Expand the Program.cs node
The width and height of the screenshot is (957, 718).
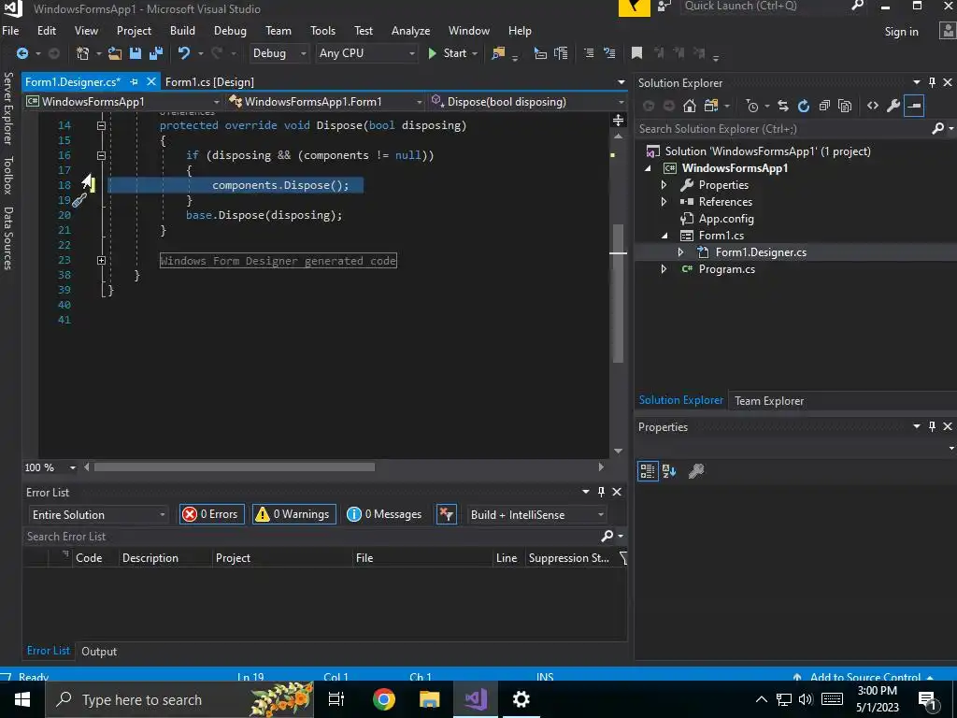tap(664, 268)
